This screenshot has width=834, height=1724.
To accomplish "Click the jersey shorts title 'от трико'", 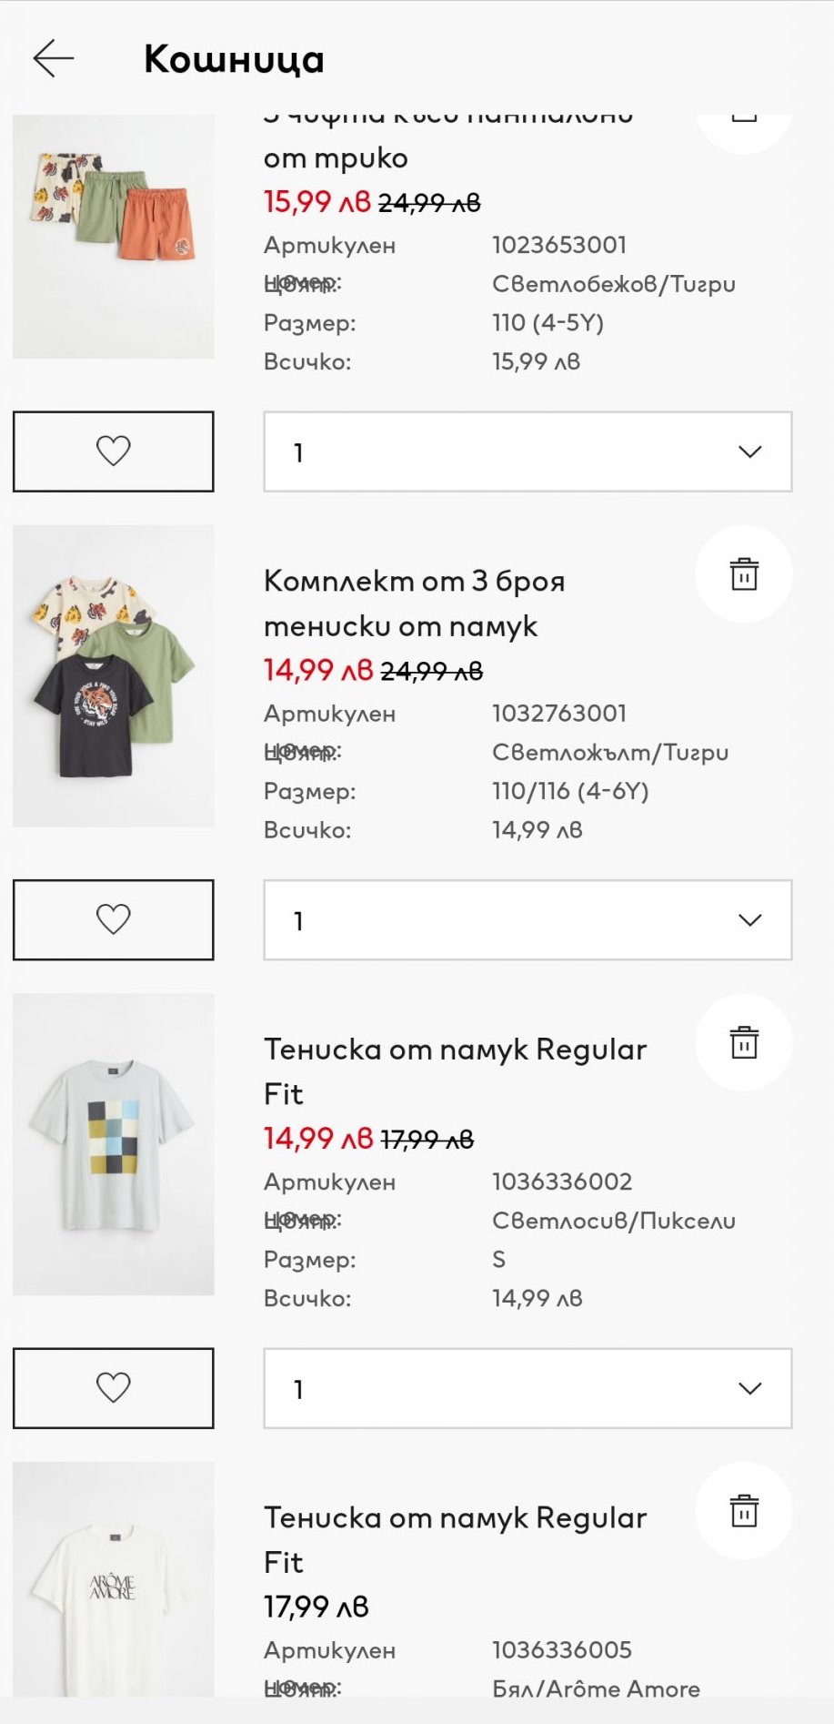I will [x=336, y=157].
